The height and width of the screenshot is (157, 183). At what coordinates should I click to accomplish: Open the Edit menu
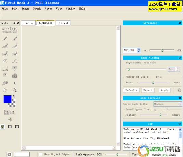coord(15,9)
